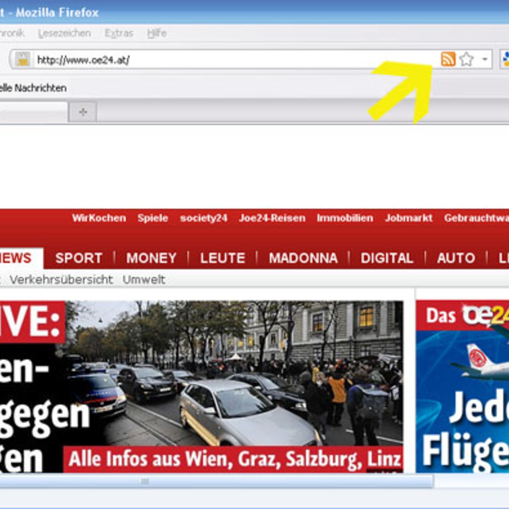The width and height of the screenshot is (509, 509).
Task: Open the Hilfe menu
Action: (157, 33)
